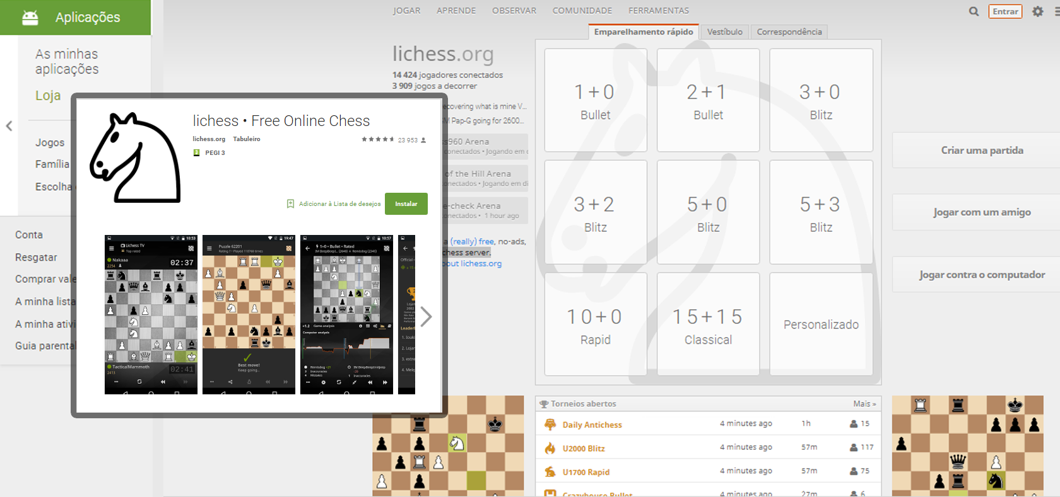This screenshot has width=1060, height=497.
Task: Open Família category in sidebar
Action: coord(52,164)
